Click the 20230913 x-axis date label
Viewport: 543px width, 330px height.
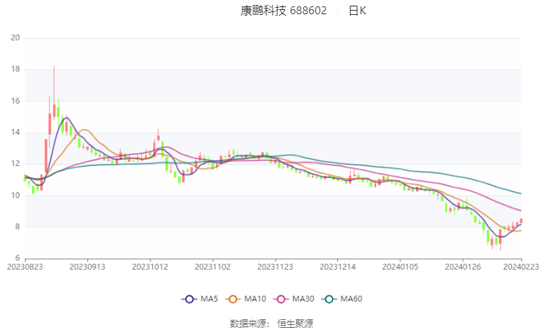[x=87, y=267]
